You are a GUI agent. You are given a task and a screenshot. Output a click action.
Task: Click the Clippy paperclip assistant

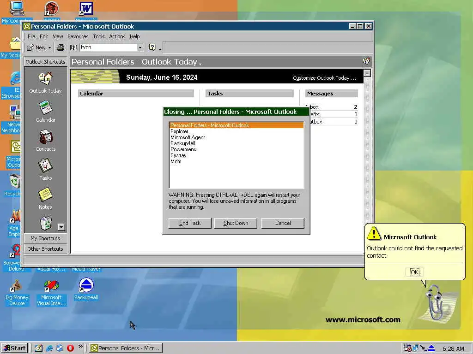pyautogui.click(x=434, y=303)
